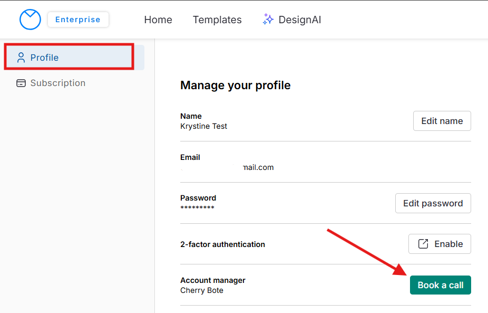488x313 pixels.
Task: Click the external link icon beside Enable
Action: (x=423, y=244)
